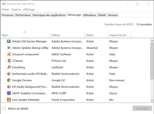Click the scrollbar up arrow
The height and width of the screenshot is (114, 154).
click(x=152, y=40)
